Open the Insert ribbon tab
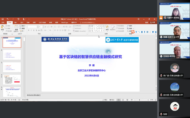The image size is (190, 118). pos(16,23)
